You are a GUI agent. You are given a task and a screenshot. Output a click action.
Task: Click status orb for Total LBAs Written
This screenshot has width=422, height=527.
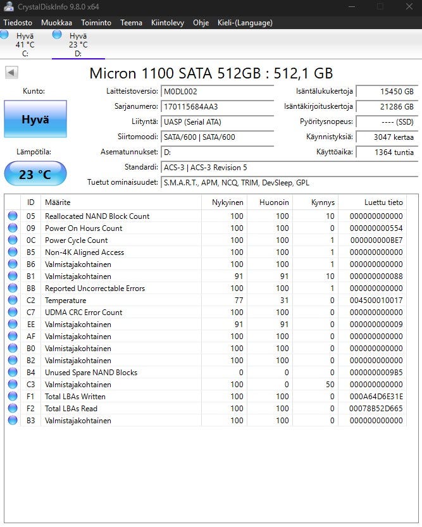(x=13, y=397)
